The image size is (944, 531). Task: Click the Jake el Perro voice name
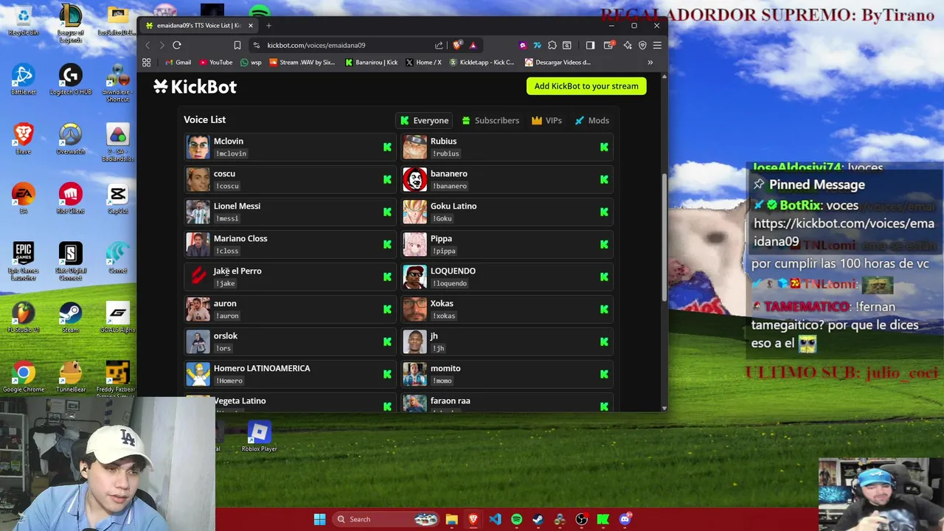[237, 271]
